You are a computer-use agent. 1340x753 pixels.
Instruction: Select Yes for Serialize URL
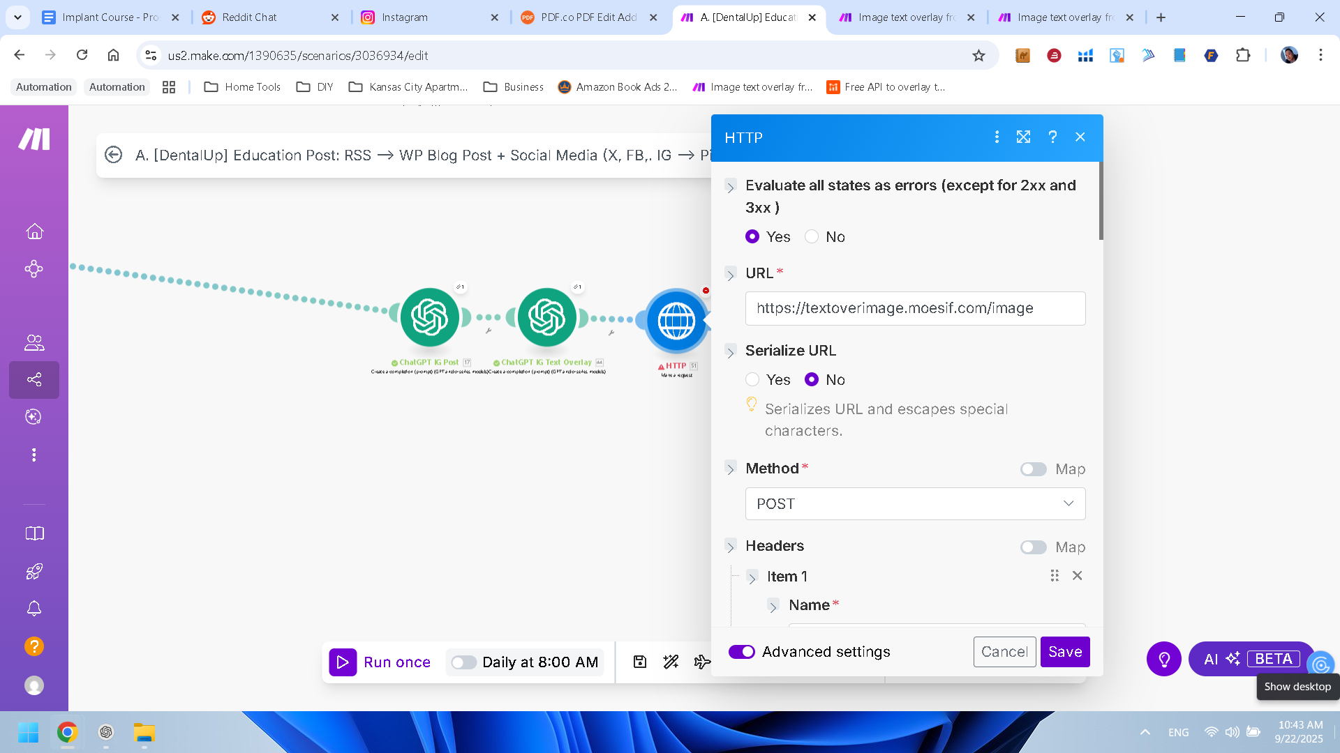click(752, 380)
